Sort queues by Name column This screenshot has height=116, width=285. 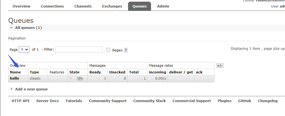coord(15,72)
